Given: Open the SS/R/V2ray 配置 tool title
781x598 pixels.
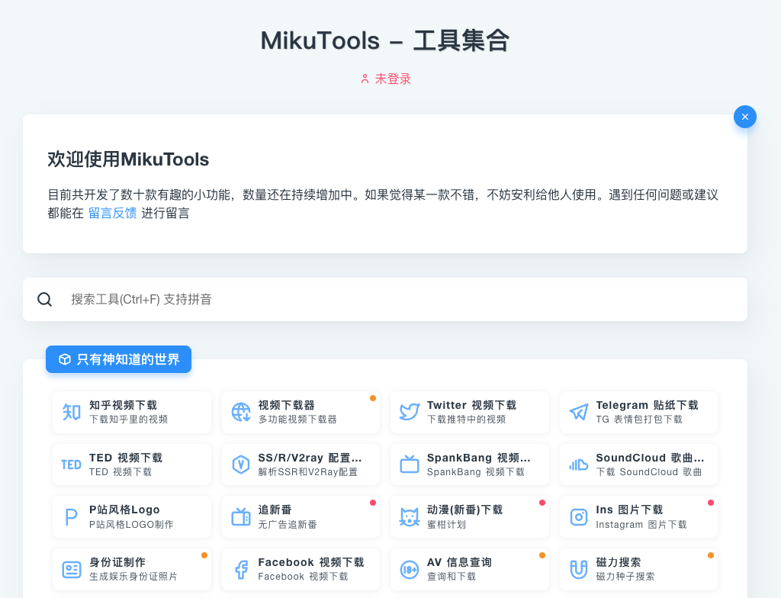Looking at the screenshot, I should (x=310, y=458).
